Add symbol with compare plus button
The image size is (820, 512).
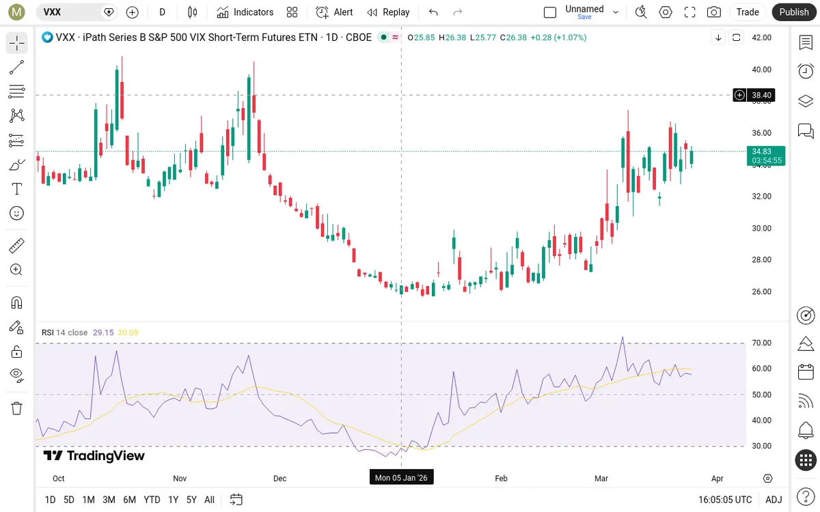click(x=133, y=12)
